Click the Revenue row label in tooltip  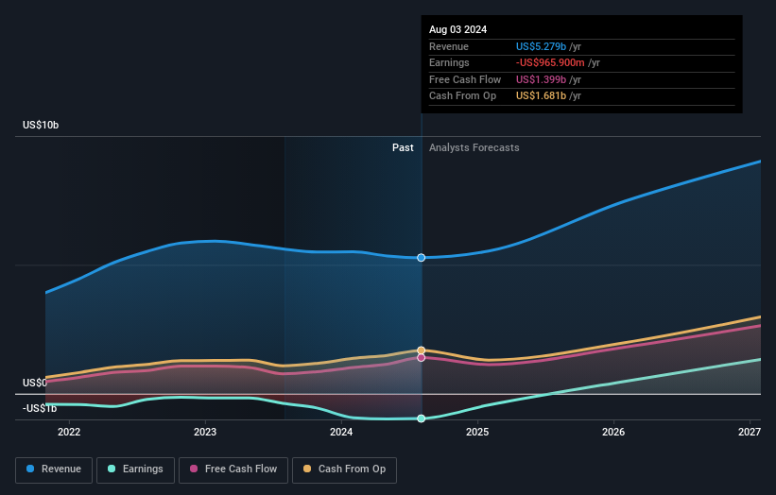pyautogui.click(x=448, y=46)
